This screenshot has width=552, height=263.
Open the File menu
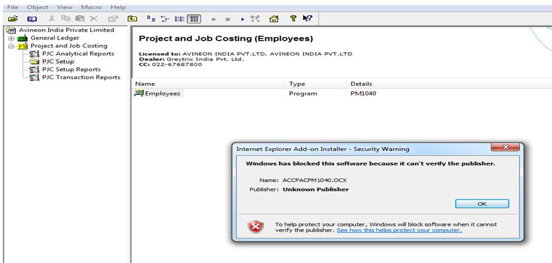pos(12,7)
